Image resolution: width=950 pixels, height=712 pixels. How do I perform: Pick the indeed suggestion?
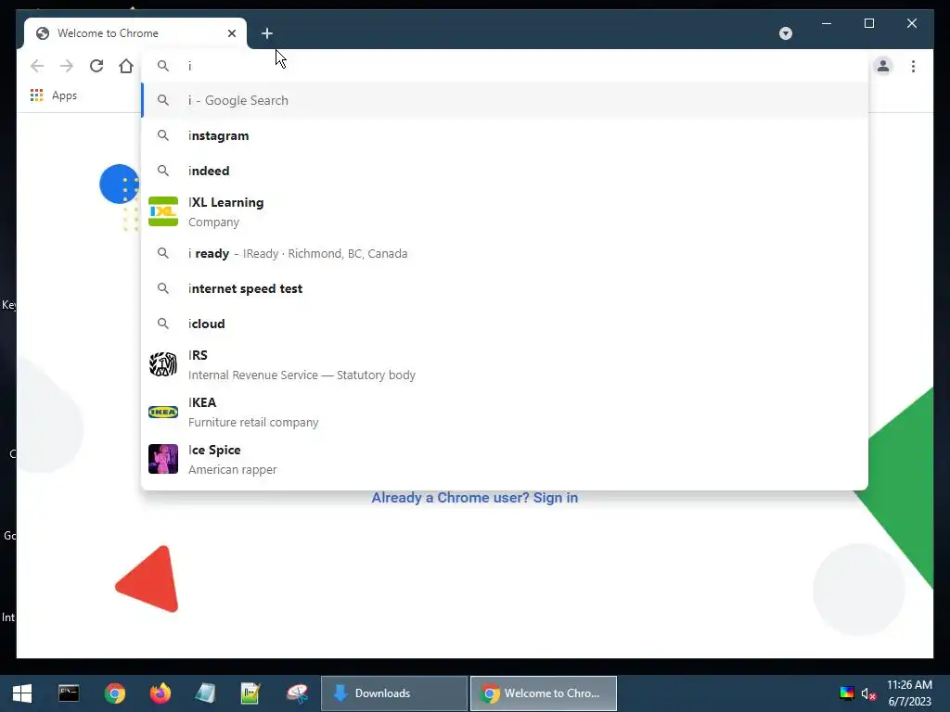coord(505,171)
